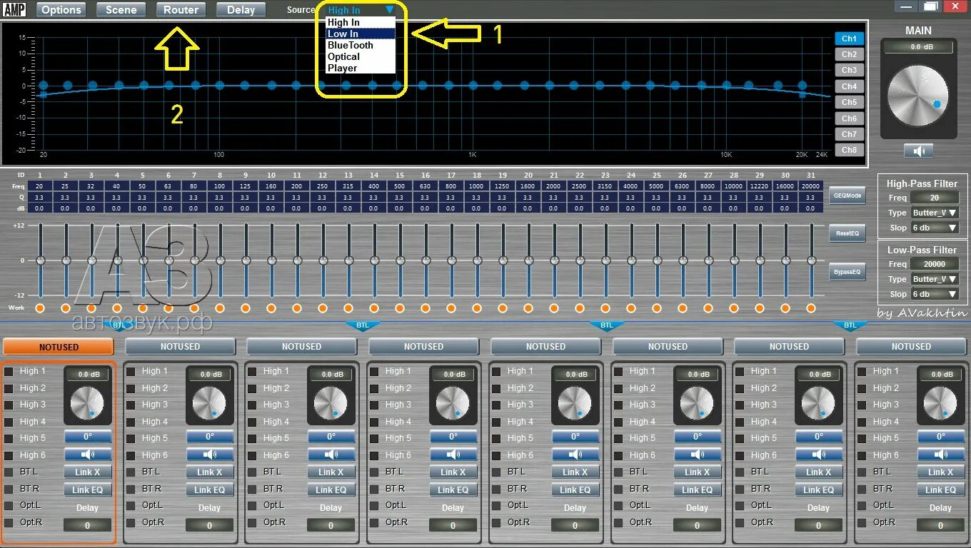This screenshot has width=971, height=548.
Task: Check High 2 in first channel strip
Action: 9,388
